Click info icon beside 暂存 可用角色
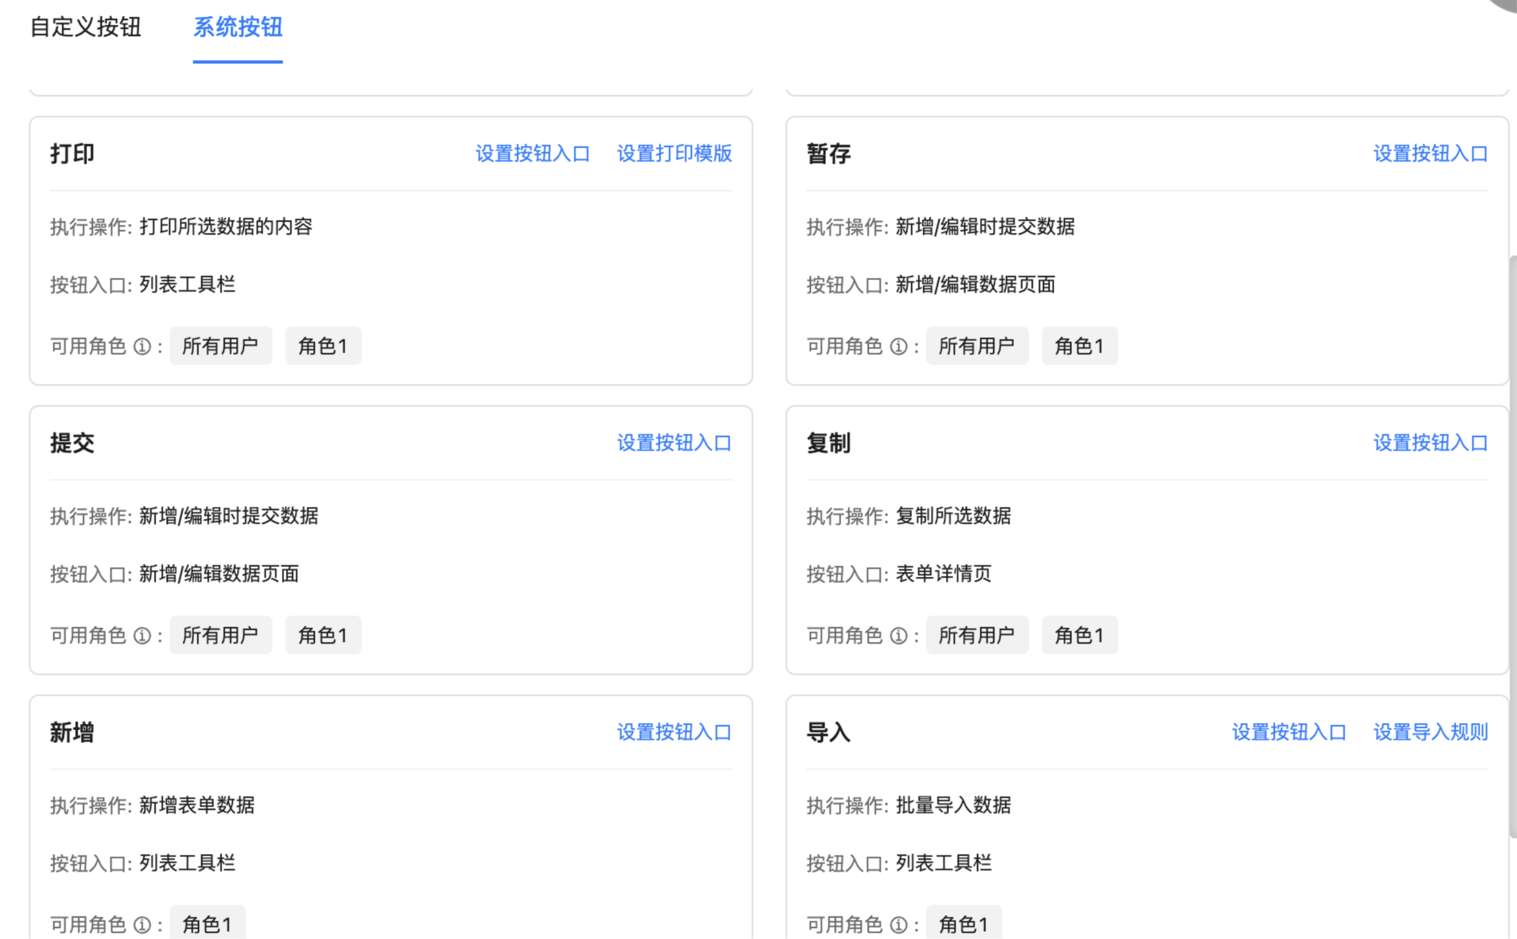This screenshot has width=1517, height=939. click(x=898, y=346)
